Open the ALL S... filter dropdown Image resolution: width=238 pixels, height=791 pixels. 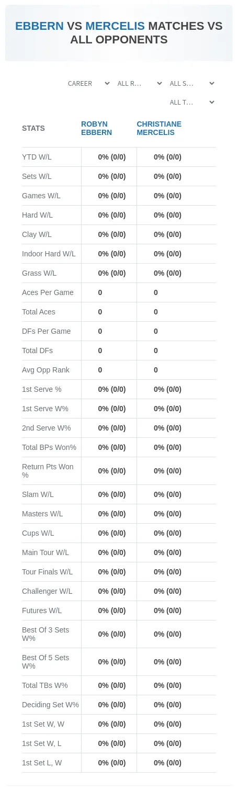191,84
